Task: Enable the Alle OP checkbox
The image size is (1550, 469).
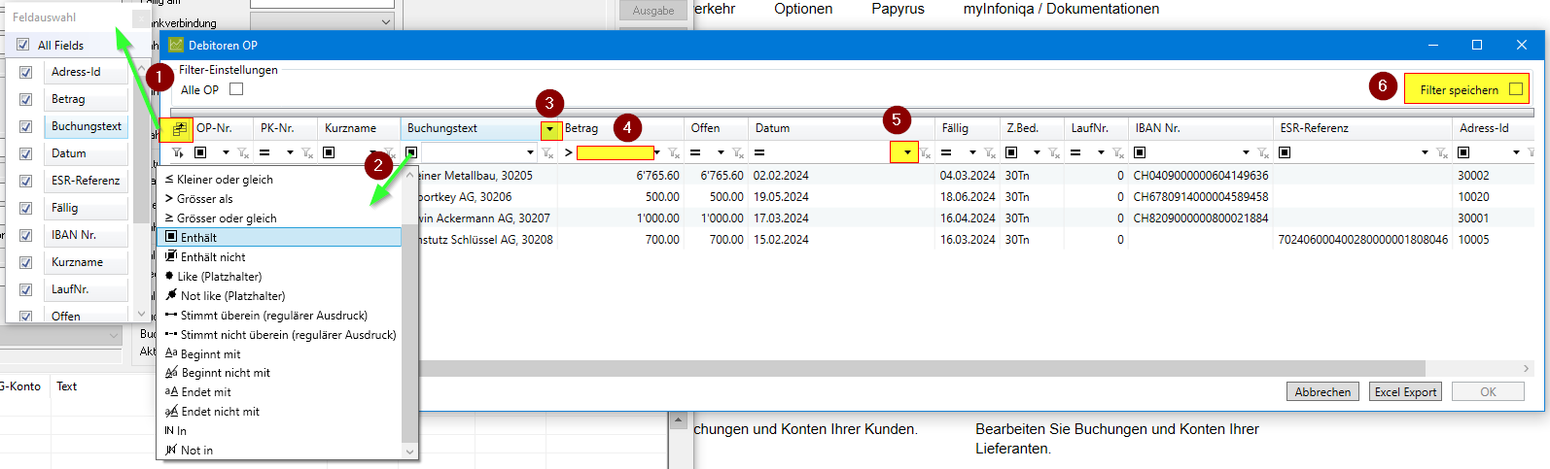Action: point(236,89)
